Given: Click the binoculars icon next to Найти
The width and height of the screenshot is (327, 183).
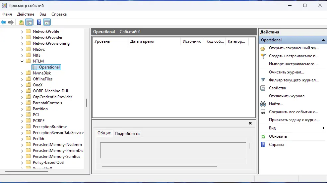Looking at the screenshot, I should click(x=263, y=104).
